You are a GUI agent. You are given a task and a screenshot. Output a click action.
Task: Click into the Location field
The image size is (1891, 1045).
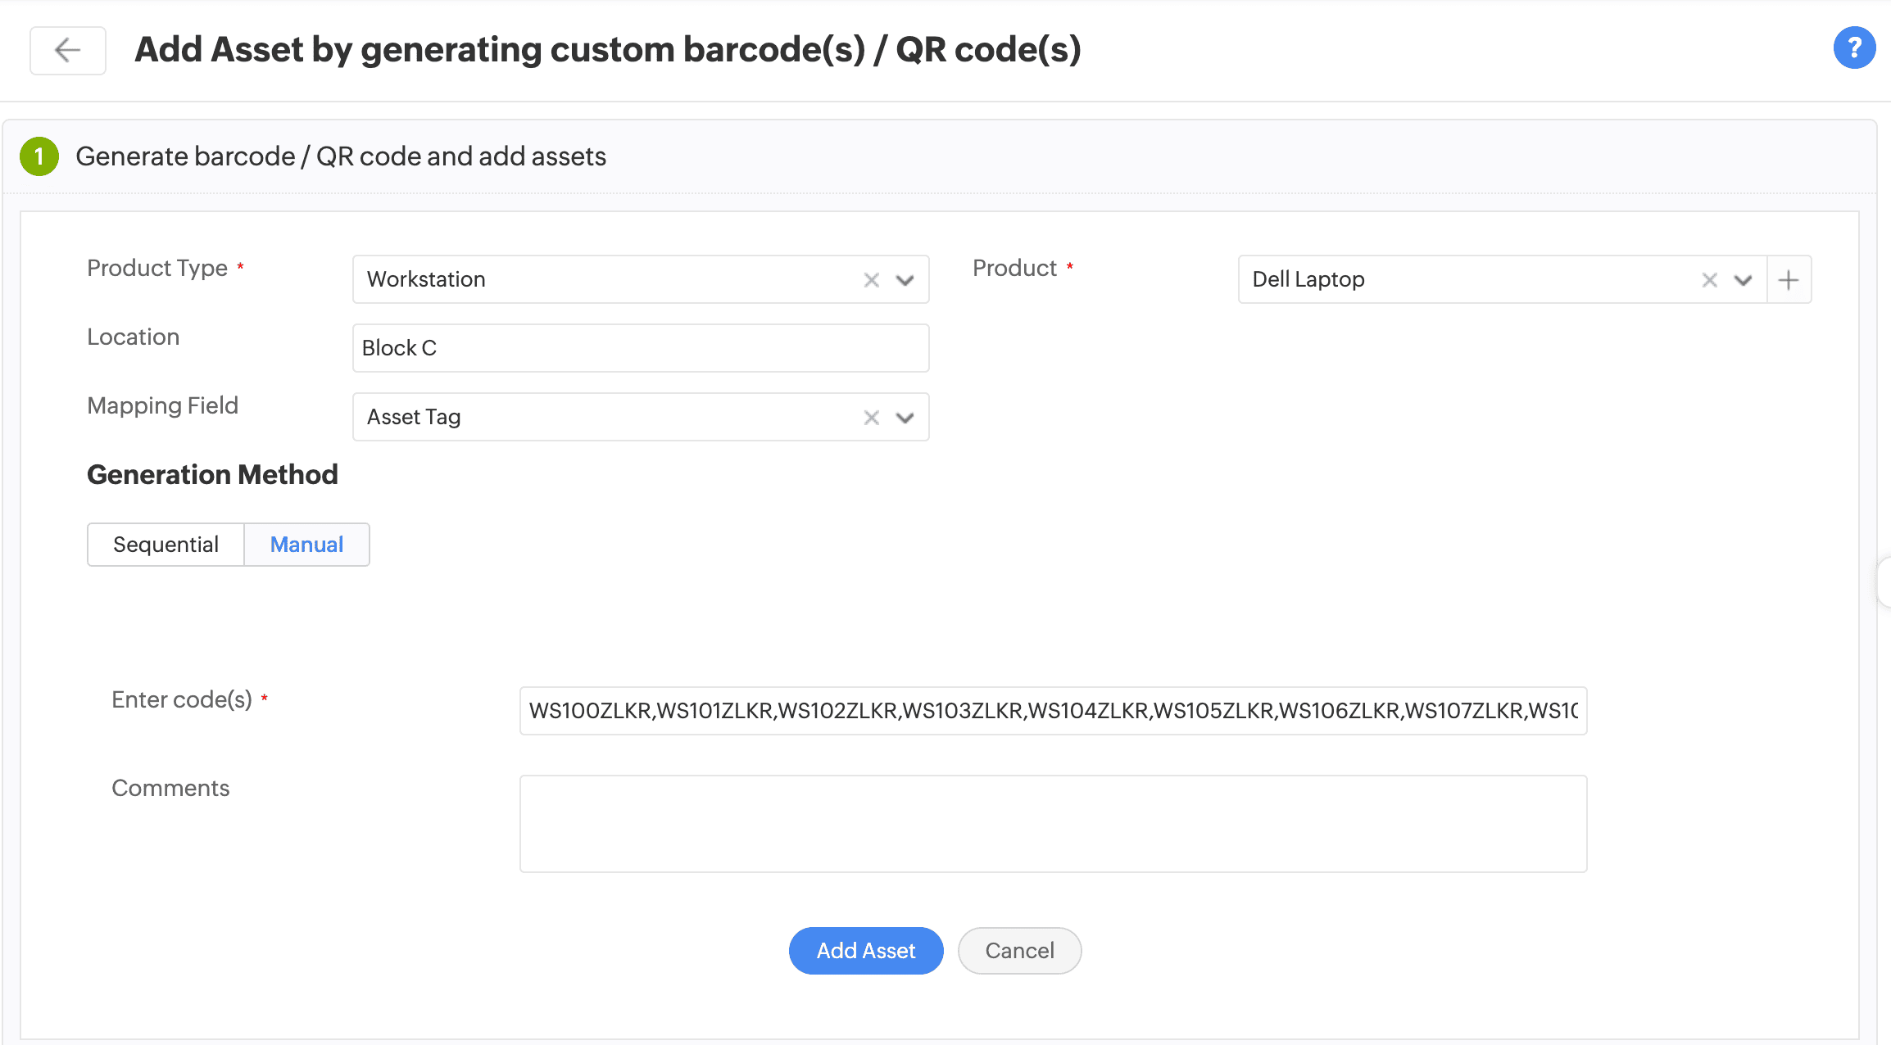(639, 348)
